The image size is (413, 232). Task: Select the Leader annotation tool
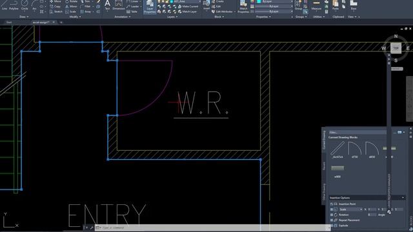click(132, 6)
